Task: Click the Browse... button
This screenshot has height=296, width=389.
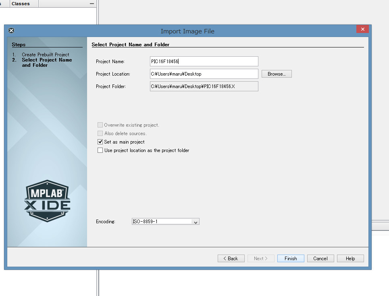Action: click(x=277, y=74)
